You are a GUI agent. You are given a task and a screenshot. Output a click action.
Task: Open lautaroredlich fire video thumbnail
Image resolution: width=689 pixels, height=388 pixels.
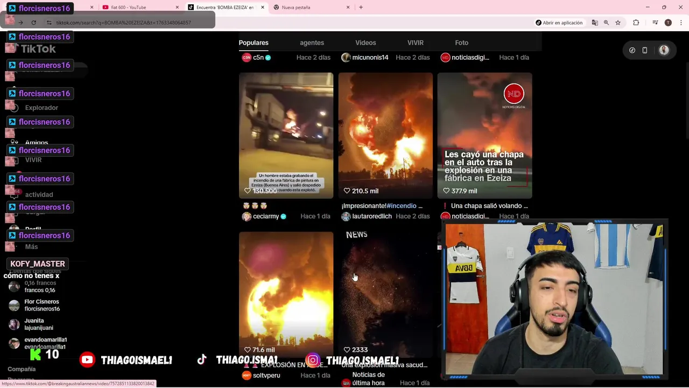[385, 136]
